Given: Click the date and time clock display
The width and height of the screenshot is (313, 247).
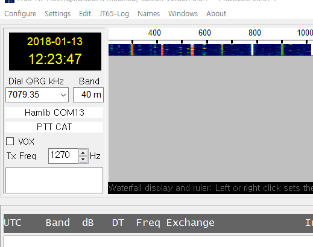Looking at the screenshot, I should pyautogui.click(x=55, y=51).
